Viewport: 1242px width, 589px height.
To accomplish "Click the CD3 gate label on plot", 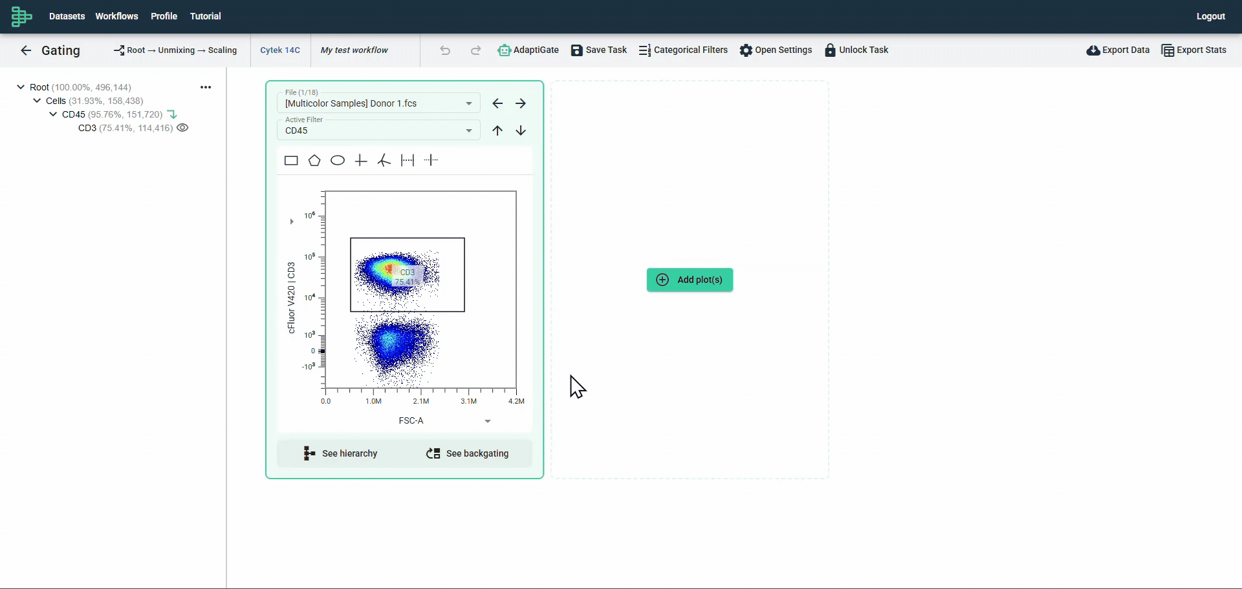I will 408,277.
